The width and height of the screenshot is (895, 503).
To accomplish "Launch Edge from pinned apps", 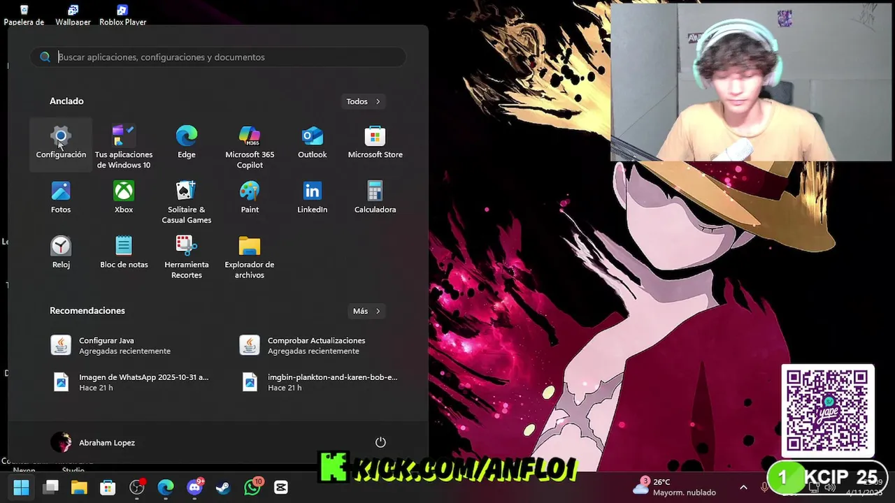I will (187, 143).
